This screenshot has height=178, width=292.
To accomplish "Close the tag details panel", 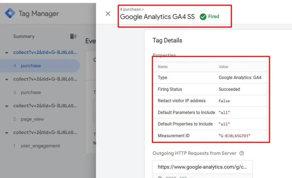I will (x=108, y=14).
